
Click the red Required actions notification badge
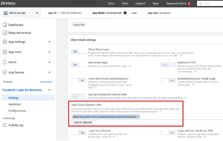189,4
